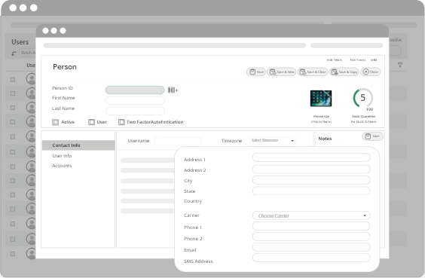Viewport: 425px width, 278px height.
Task: Open the Accounts section
Action: [x=62, y=166]
